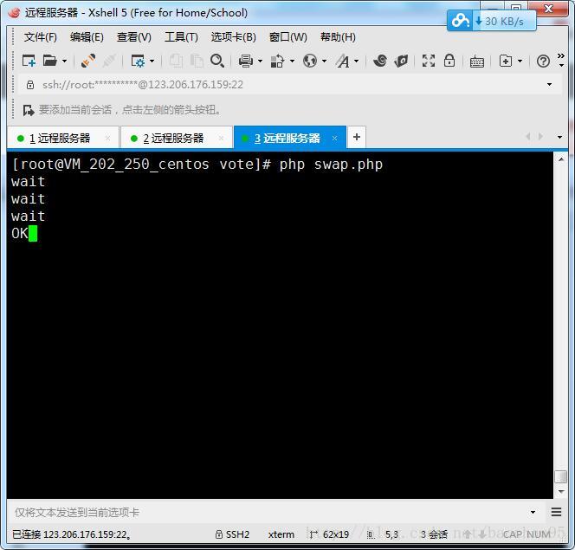The image size is (575, 550).
Task: Click the 30 KB/s speed indicator
Action: pos(504,22)
